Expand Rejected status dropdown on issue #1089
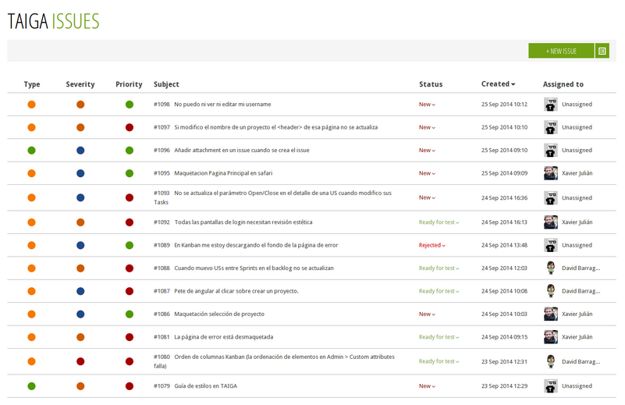625x405 pixels. (x=431, y=245)
